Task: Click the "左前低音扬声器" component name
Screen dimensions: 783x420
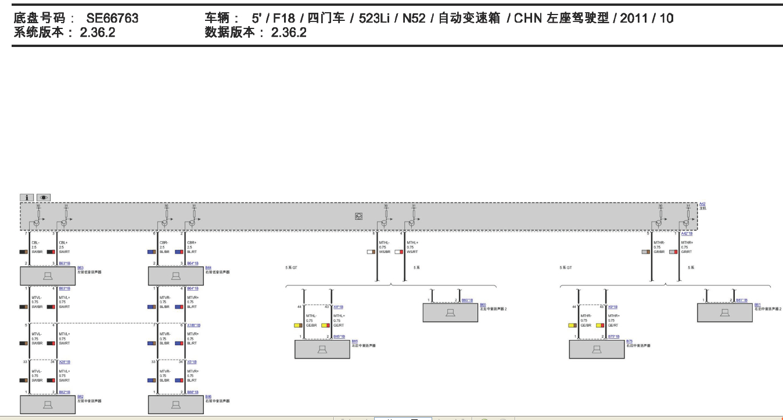Action: 89,272
